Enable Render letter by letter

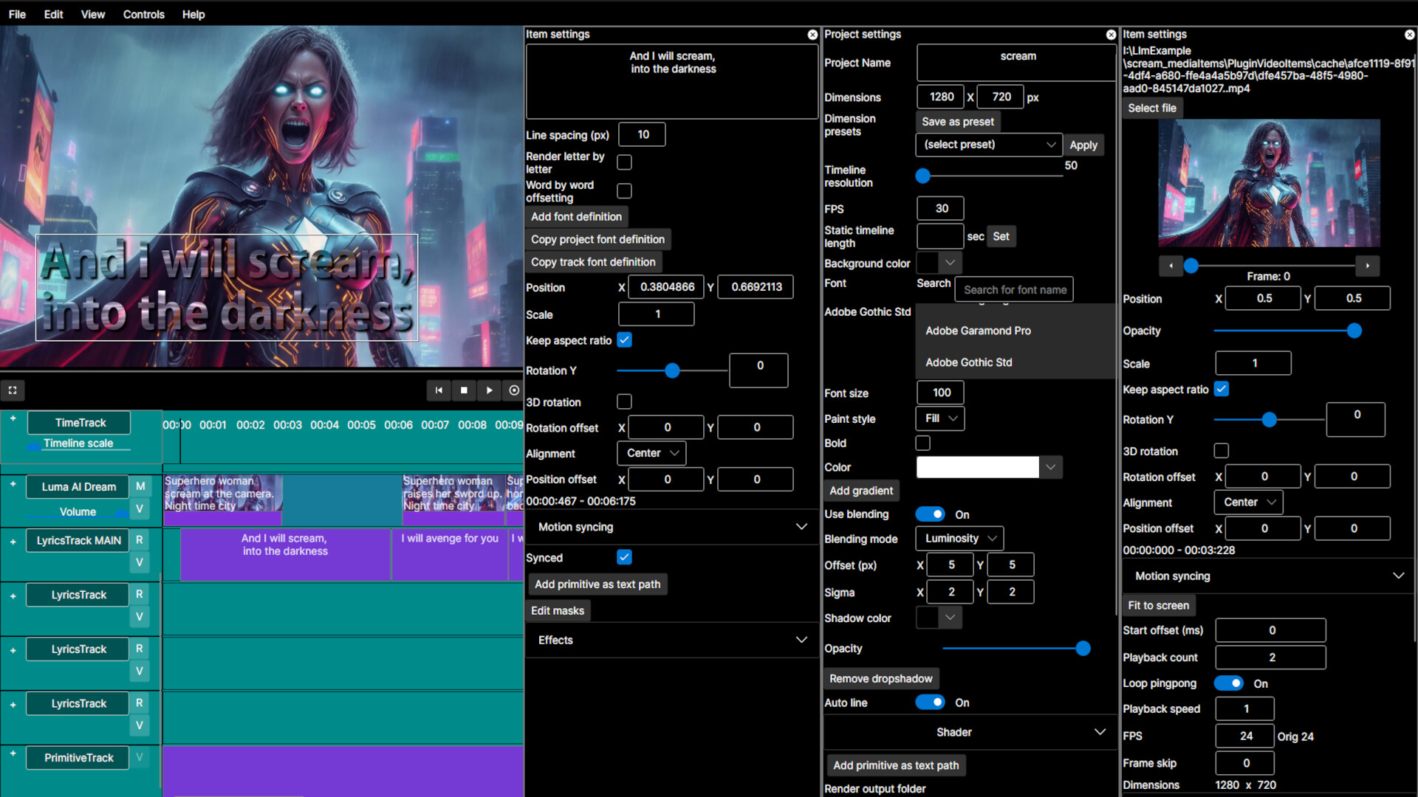(624, 162)
